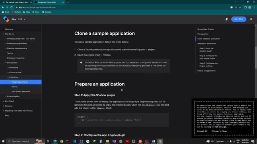Reload the page with the refresh icon

click(12, 7)
